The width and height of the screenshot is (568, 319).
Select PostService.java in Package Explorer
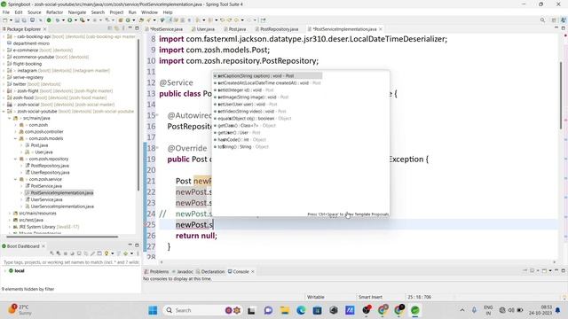[x=46, y=186]
